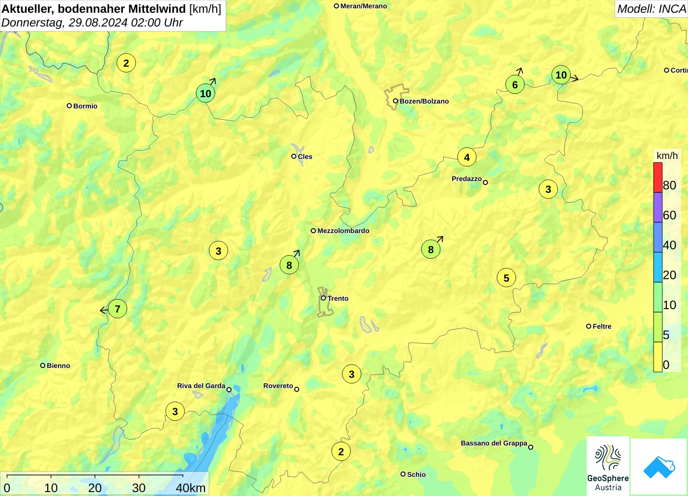Pick the wind station marker showing 5
Image resolution: width=688 pixels, height=496 pixels.
pos(507,278)
